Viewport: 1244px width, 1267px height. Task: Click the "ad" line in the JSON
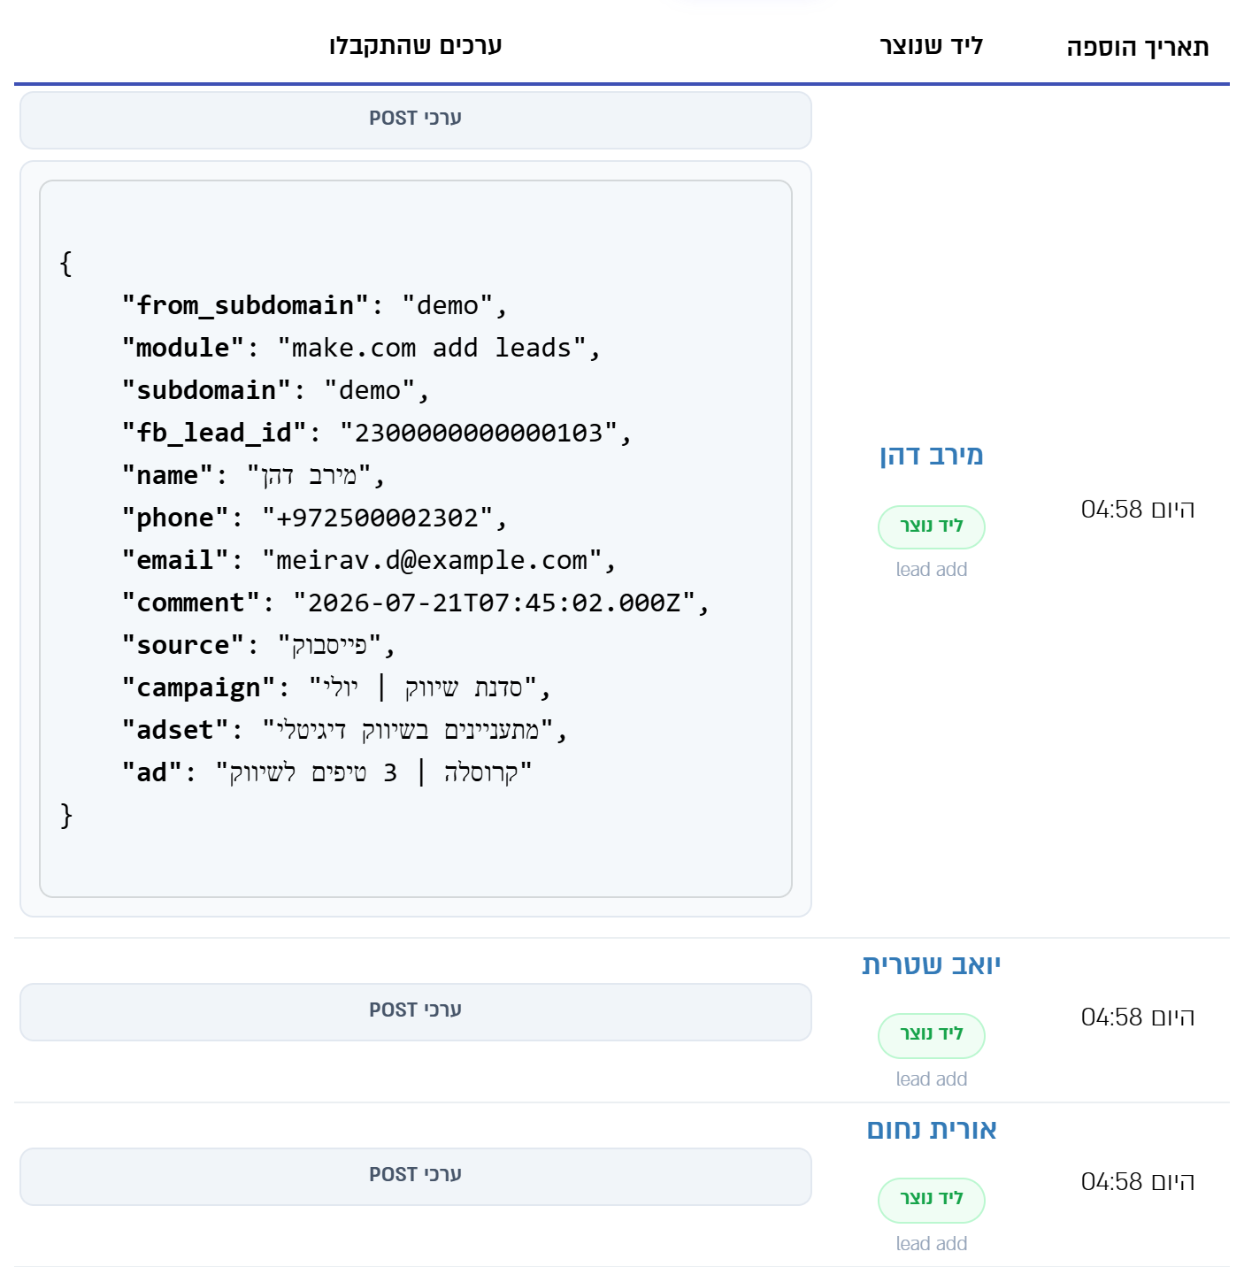327,773
